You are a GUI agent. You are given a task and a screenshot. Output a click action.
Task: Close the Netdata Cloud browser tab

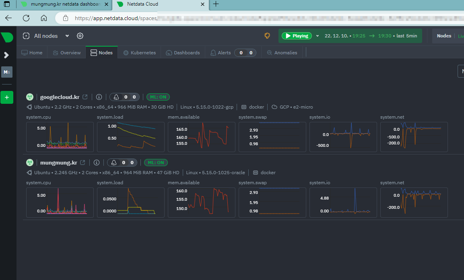tap(202, 4)
